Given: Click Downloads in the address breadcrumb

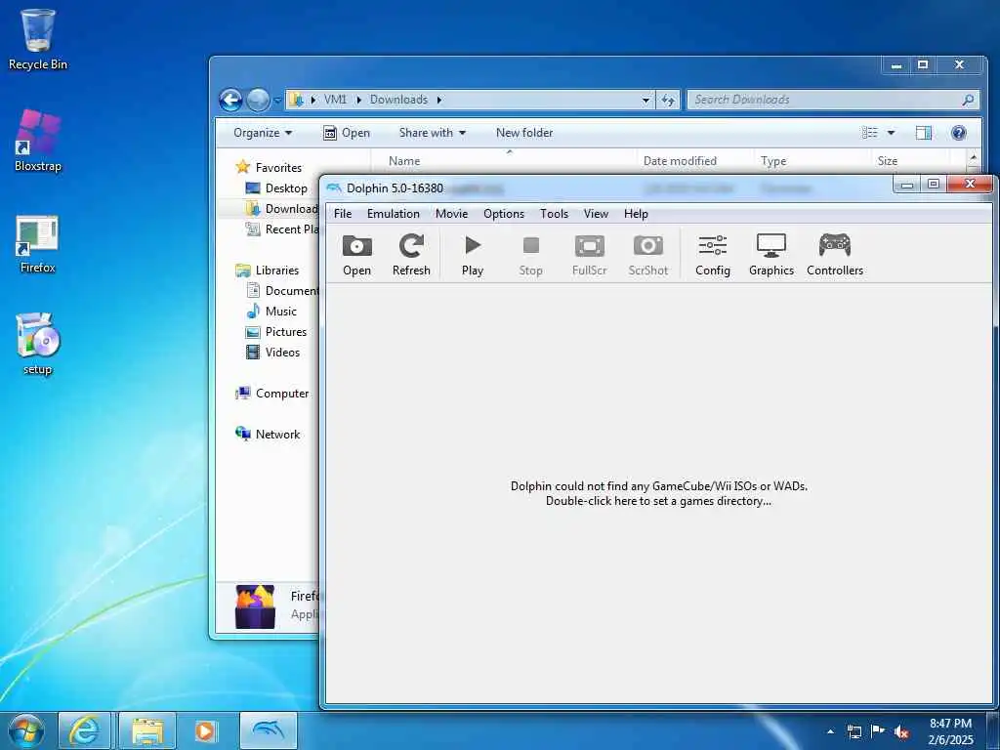Looking at the screenshot, I should click(398, 100).
